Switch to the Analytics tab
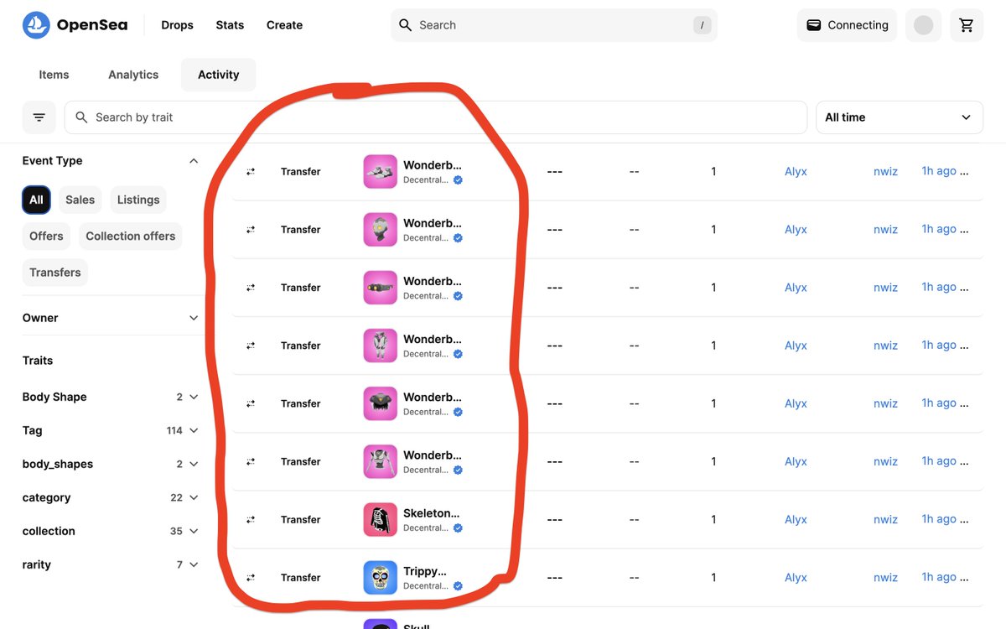This screenshot has width=1006, height=629. point(133,75)
